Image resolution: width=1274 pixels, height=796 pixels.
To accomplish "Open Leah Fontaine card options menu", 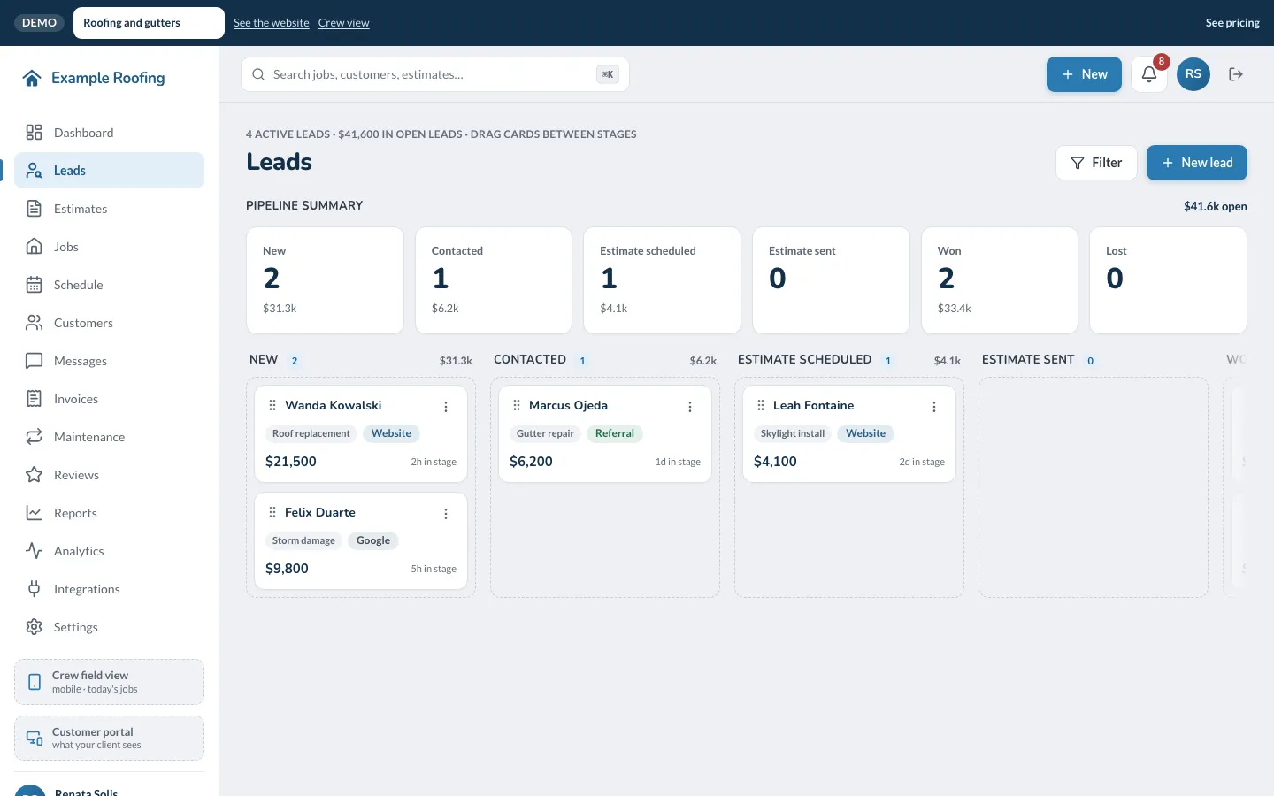I will pyautogui.click(x=934, y=407).
